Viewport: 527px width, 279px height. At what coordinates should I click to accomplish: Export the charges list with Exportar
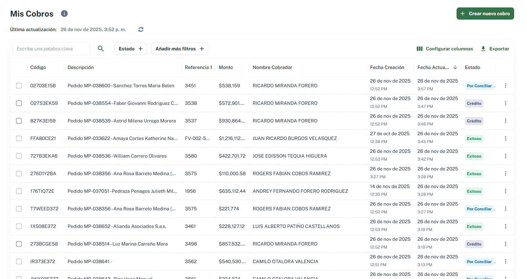pos(495,49)
